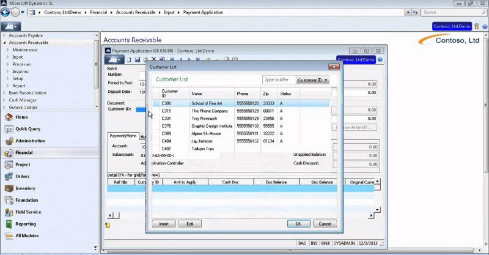
Task: Expand the Accounts Payable tree node
Action: click(x=4, y=36)
